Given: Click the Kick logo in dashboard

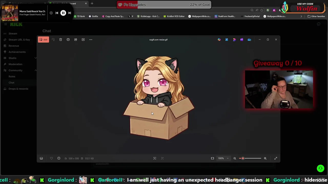Looking at the screenshot, I should click(16, 24).
